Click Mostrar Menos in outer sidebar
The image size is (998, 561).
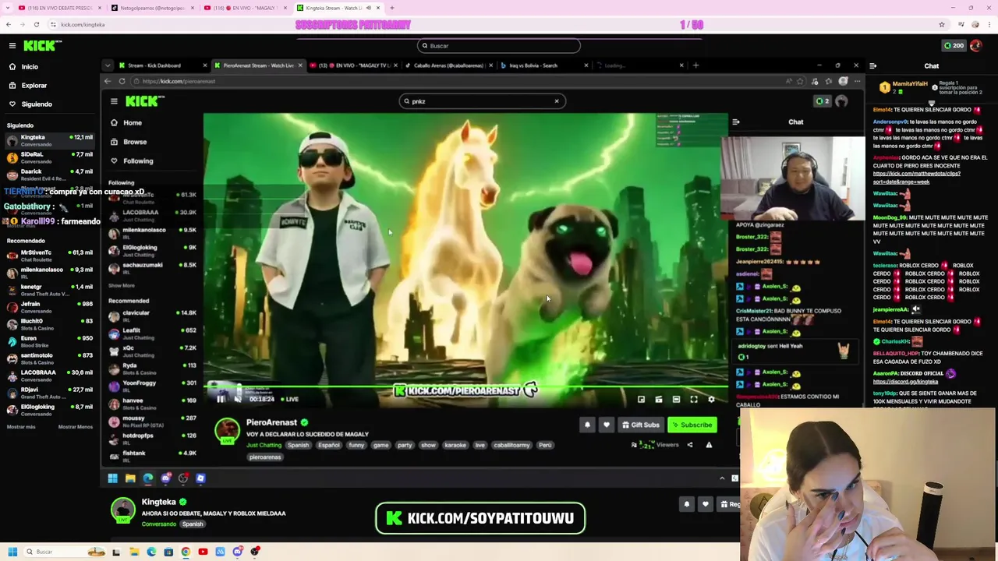[76, 427]
